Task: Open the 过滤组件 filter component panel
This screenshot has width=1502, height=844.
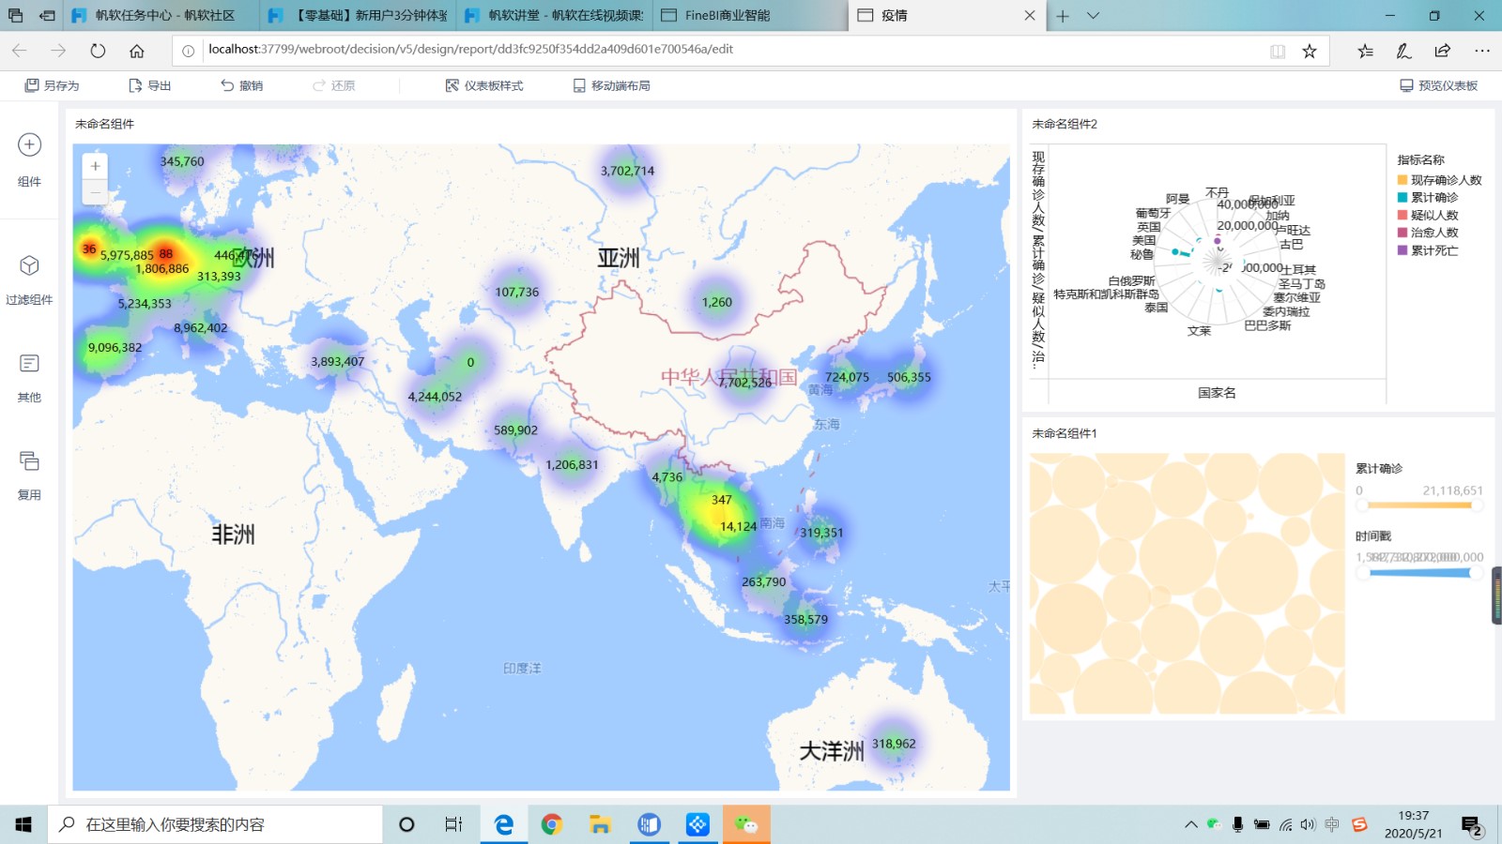Action: click(x=29, y=279)
